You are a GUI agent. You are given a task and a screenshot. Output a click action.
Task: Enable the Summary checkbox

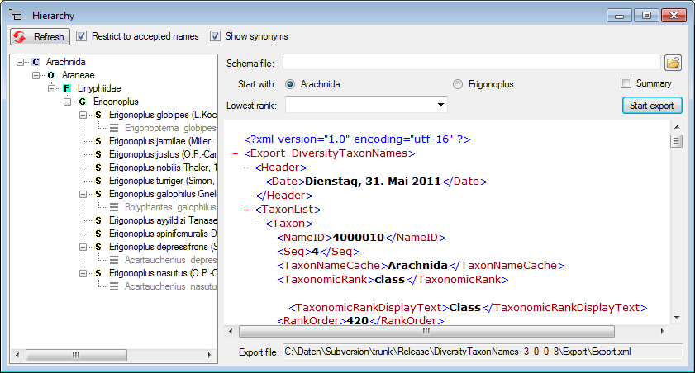tap(626, 83)
